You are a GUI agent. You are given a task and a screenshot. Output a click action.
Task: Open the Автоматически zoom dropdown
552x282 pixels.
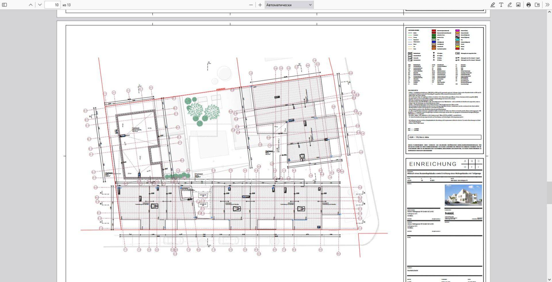tap(289, 5)
